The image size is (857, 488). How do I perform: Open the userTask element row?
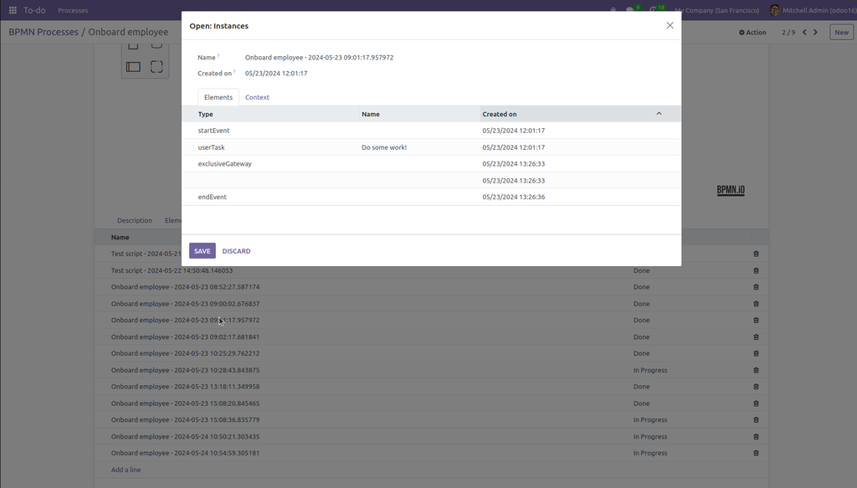coord(431,147)
